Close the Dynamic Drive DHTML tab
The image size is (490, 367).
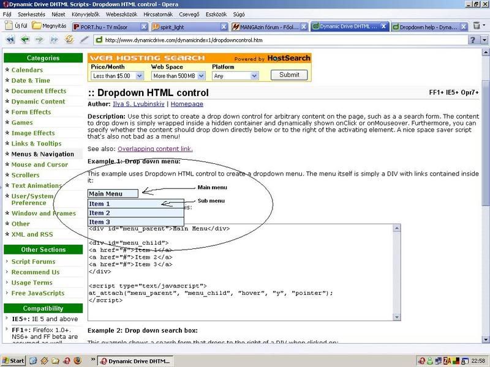point(384,26)
